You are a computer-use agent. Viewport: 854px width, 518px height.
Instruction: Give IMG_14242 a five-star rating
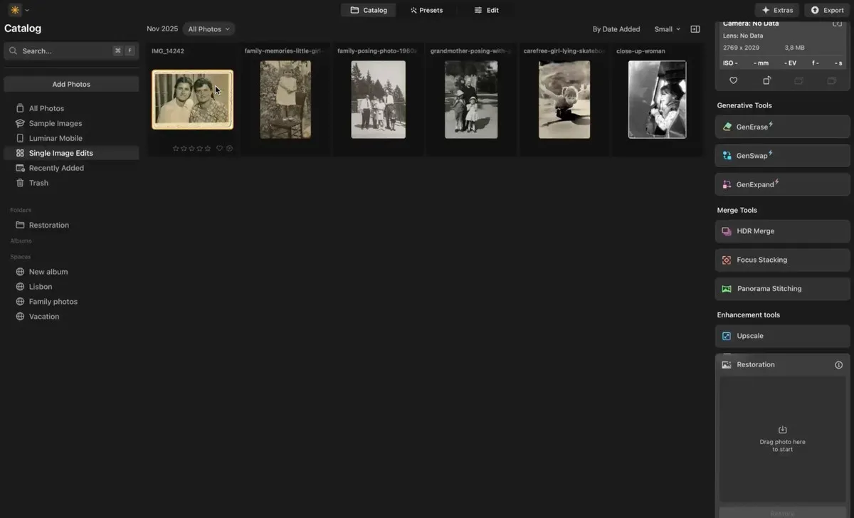click(207, 148)
